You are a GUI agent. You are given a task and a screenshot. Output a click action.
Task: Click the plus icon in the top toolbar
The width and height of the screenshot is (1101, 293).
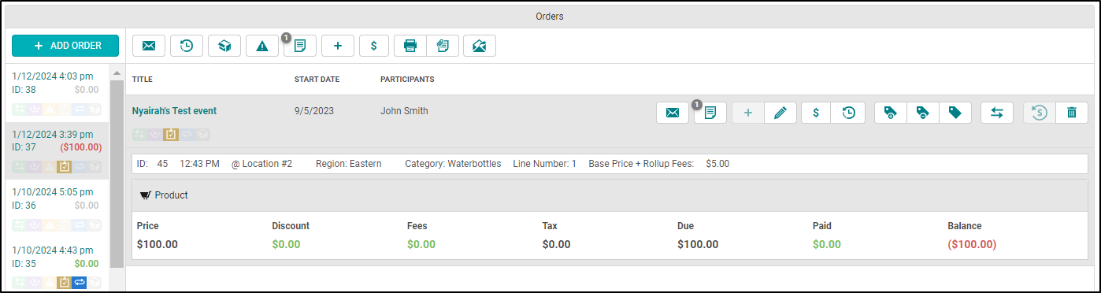338,46
